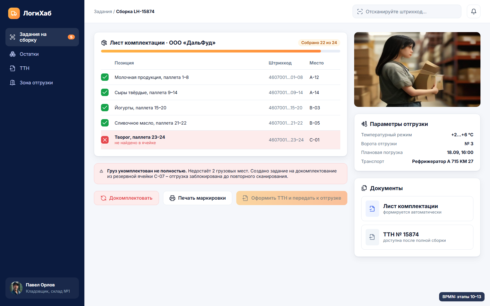Click planned loading time 18.09, 16:00
The image size is (490, 306).
tap(460, 152)
